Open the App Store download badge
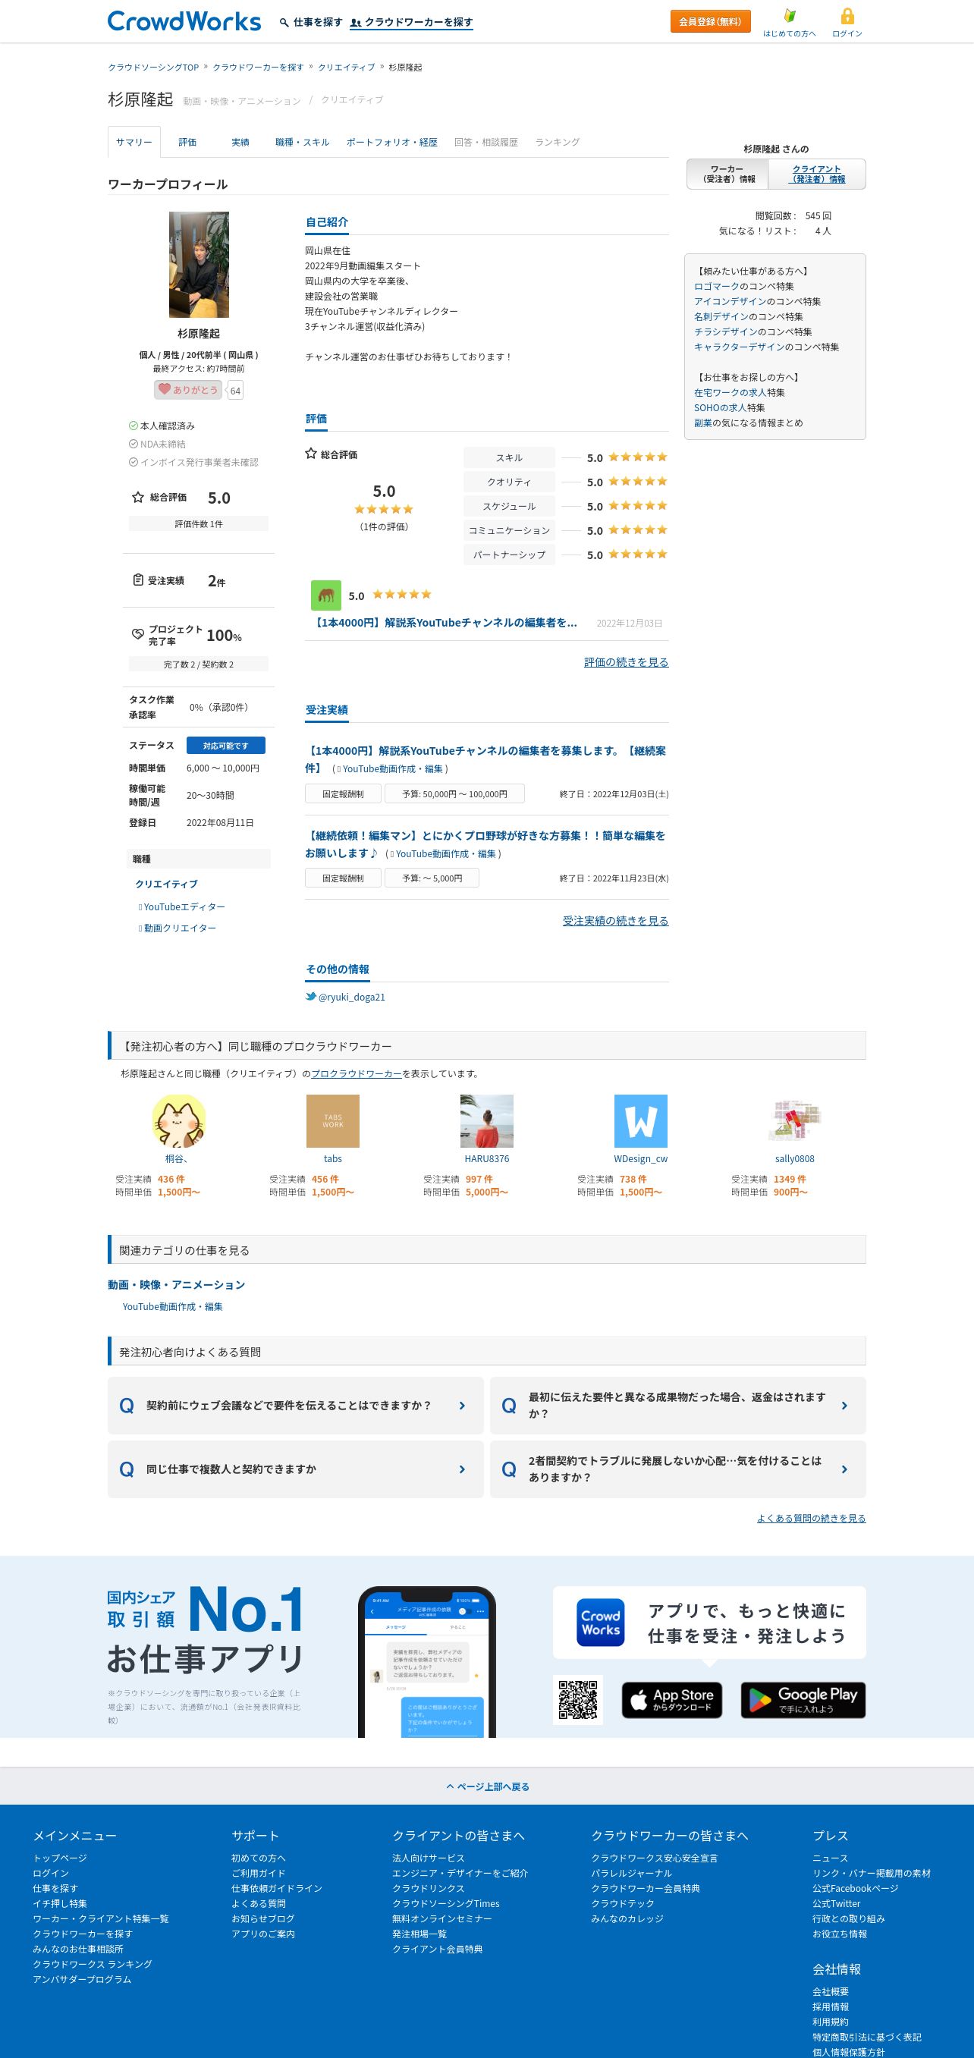The width and height of the screenshot is (974, 2058). (672, 1700)
